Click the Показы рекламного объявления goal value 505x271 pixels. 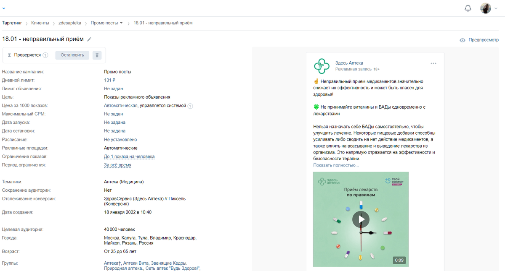coord(137,97)
